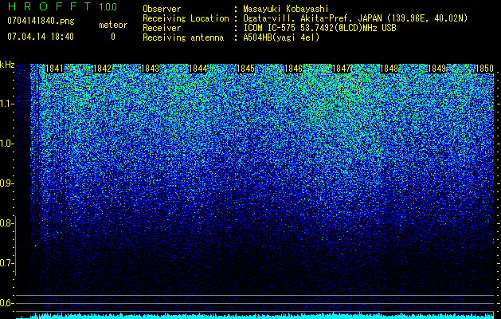This screenshot has width=501, height=319.
Task: Click the 0.7 frequency axis label
Action: point(6,263)
